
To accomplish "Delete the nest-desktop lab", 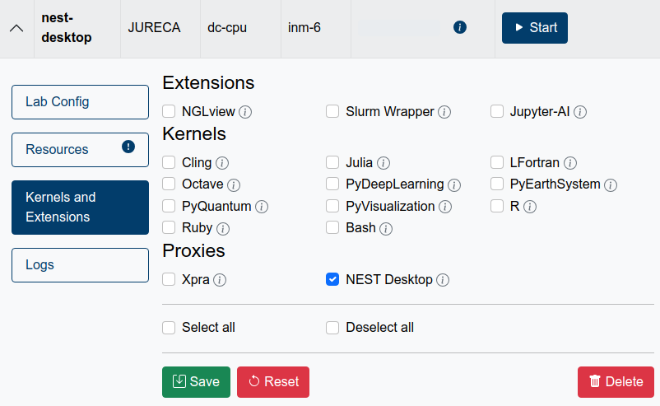I will point(616,382).
